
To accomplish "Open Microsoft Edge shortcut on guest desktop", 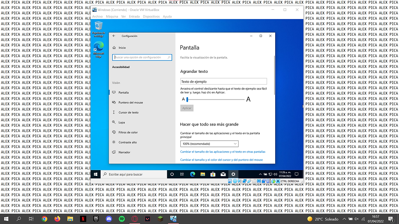I will (x=99, y=50).
